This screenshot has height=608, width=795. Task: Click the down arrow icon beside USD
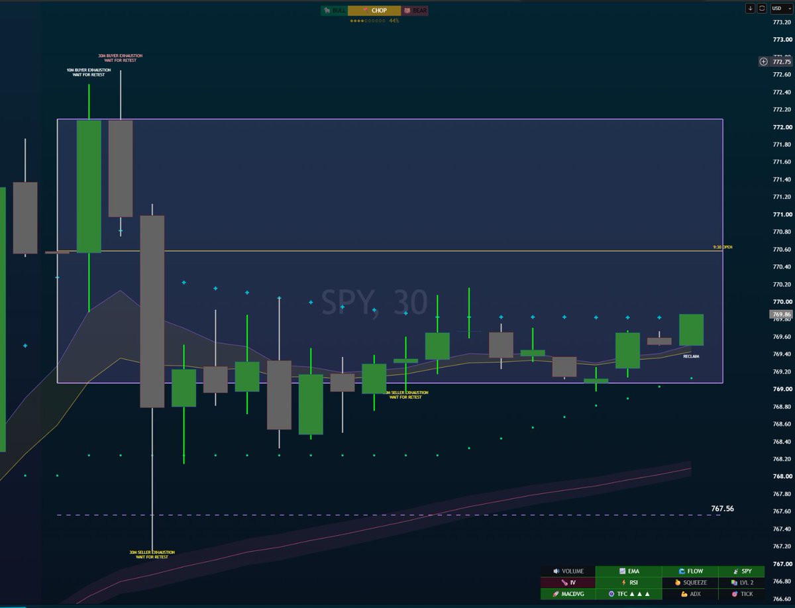(750, 8)
